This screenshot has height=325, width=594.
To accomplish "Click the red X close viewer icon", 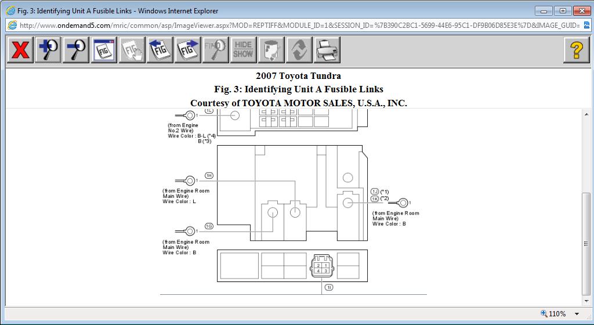I will tap(20, 50).
